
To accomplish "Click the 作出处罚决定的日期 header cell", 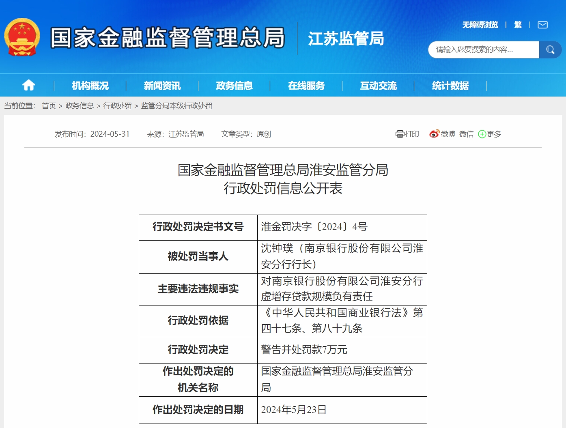I will [198, 410].
